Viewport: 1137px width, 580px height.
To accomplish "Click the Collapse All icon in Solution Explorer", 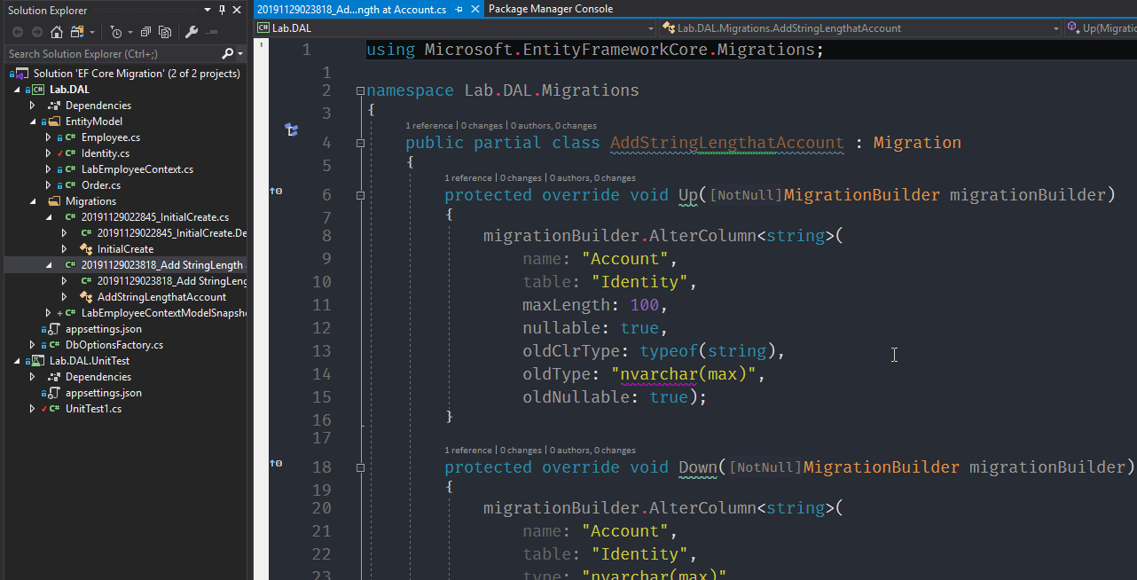I will tap(146, 32).
